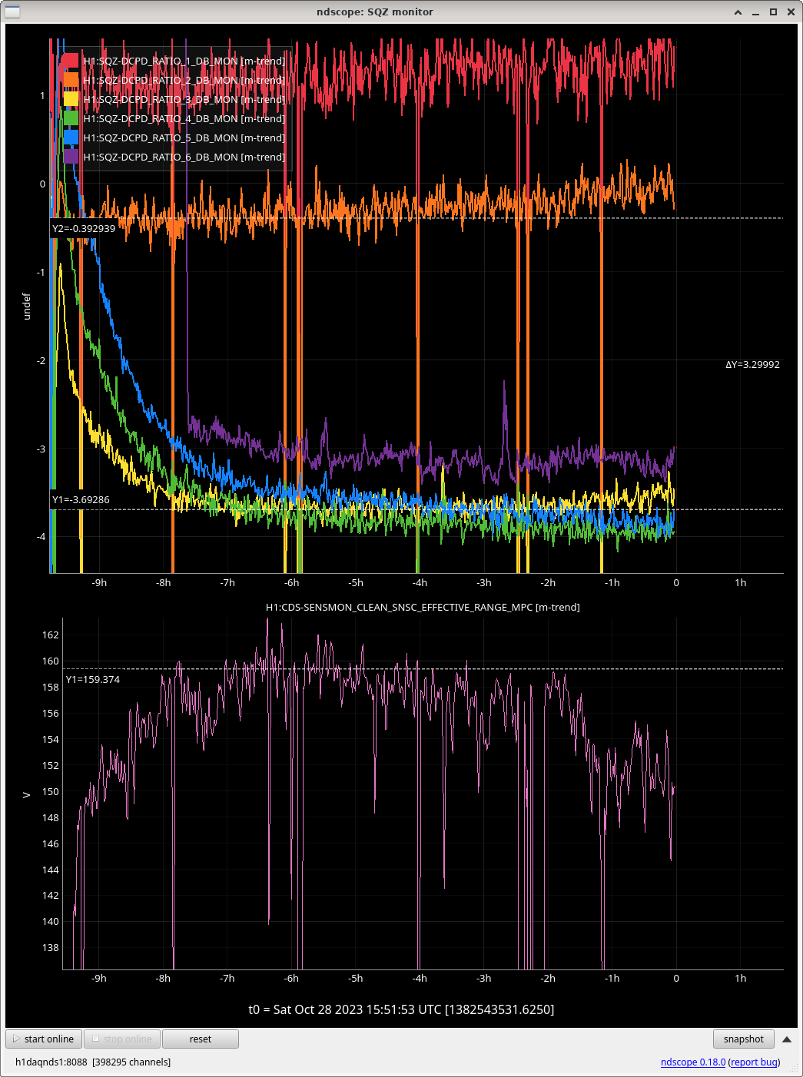Toggle the blue RATIO_5_DB_MON legend entry
803x1077 pixels.
[184, 138]
